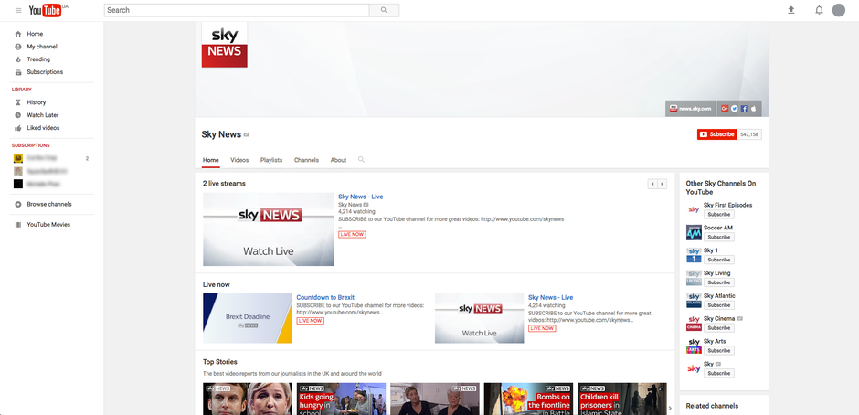
Task: Subscribe to Soccer AM channel
Action: click(719, 238)
